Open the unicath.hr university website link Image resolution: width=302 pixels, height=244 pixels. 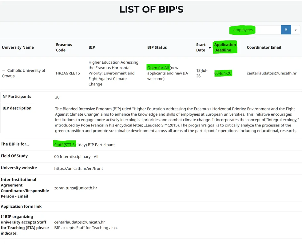tap(78, 168)
